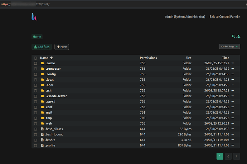Screen dimensions: 247x164
Task: Sort by Size column header
Action: pos(188,58)
